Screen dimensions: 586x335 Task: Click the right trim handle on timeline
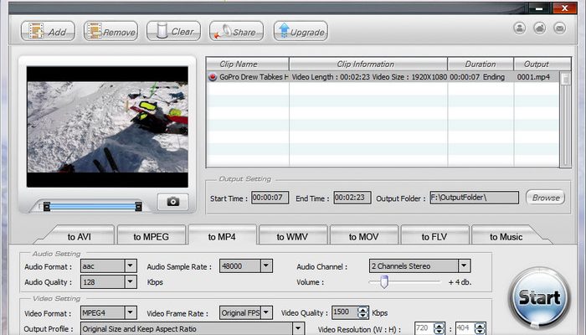[138, 206]
